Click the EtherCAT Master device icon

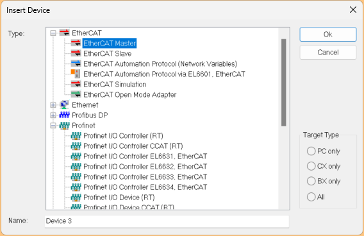pyautogui.click(x=76, y=43)
